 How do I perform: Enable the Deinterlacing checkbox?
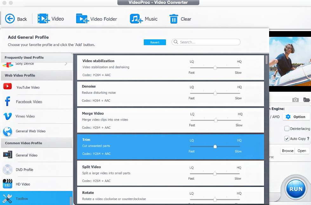pos(287,129)
